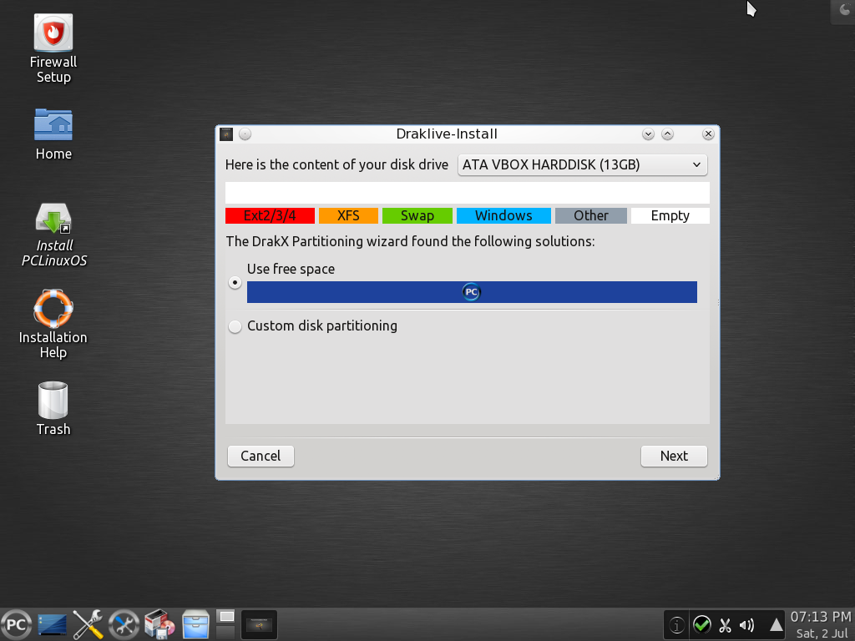Select Custom disk partitioning option
Screen dimensions: 855x641
click(235, 326)
